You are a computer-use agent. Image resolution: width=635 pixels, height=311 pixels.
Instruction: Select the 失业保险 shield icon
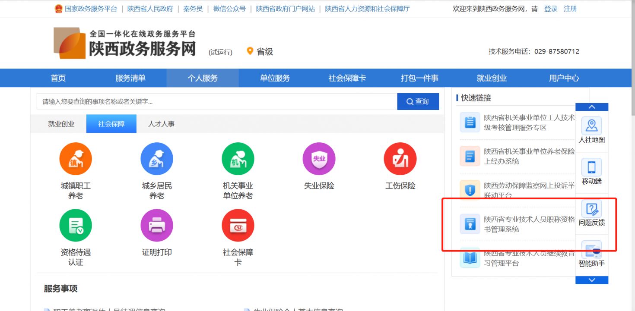pos(319,159)
